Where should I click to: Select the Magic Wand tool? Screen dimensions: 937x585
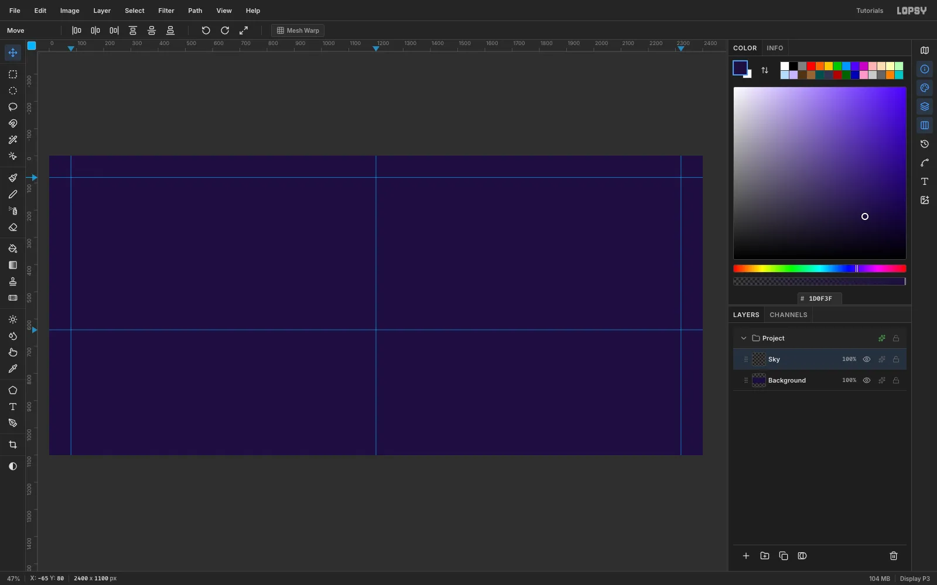(13, 140)
